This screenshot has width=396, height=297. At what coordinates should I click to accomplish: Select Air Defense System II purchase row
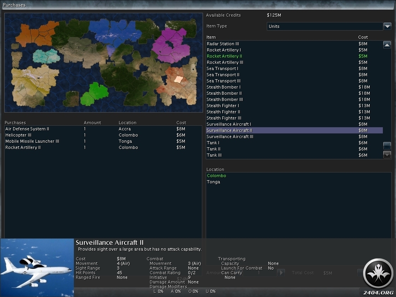click(27, 129)
